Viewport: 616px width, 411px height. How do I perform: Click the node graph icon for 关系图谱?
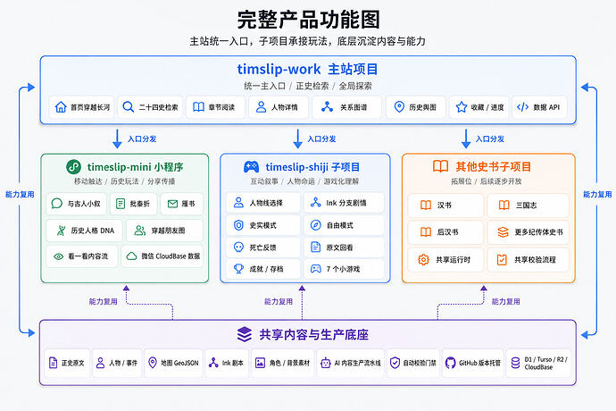click(327, 107)
